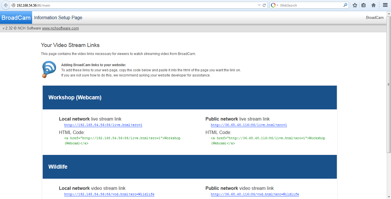This screenshot has height=199, width=391.
Task: Open Wildlife public network vod link
Action: [255, 194]
